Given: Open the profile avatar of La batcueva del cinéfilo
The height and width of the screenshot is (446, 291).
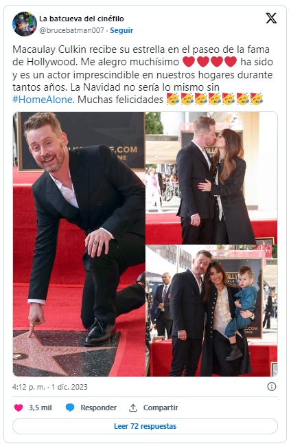Looking at the screenshot, I should (25, 24).
